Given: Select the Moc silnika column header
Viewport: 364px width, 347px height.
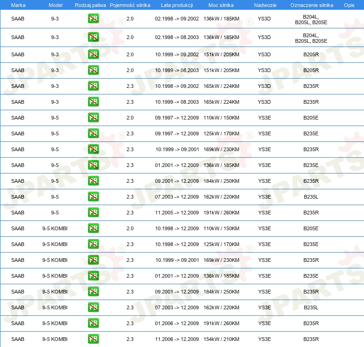Looking at the screenshot, I should 221,5.
